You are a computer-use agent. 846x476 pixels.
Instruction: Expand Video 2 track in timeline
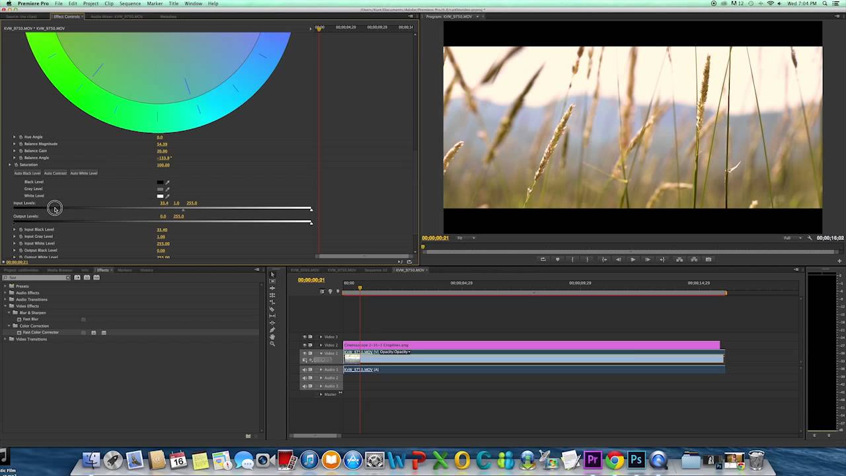point(321,345)
